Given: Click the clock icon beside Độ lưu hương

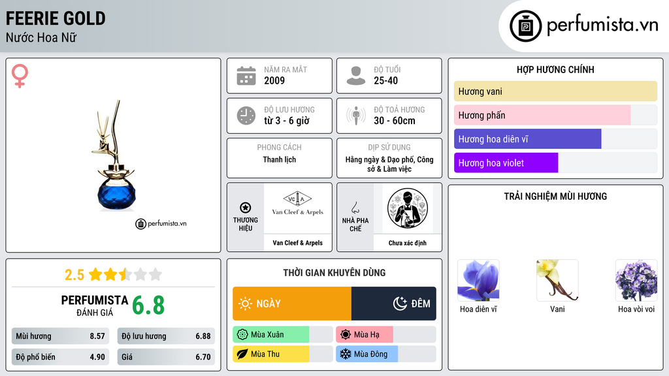Looking at the screenshot, I should coord(246,116).
